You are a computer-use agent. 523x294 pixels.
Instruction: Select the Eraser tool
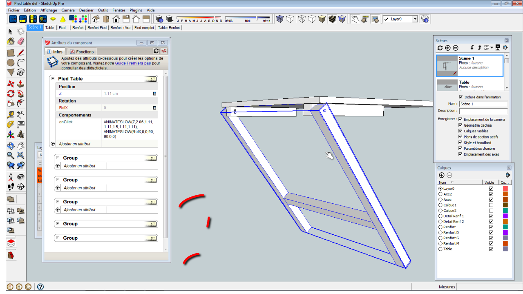coord(21,41)
